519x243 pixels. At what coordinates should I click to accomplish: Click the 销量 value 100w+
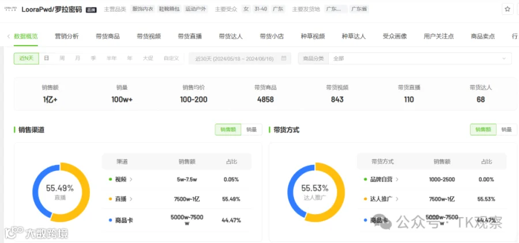(122, 99)
